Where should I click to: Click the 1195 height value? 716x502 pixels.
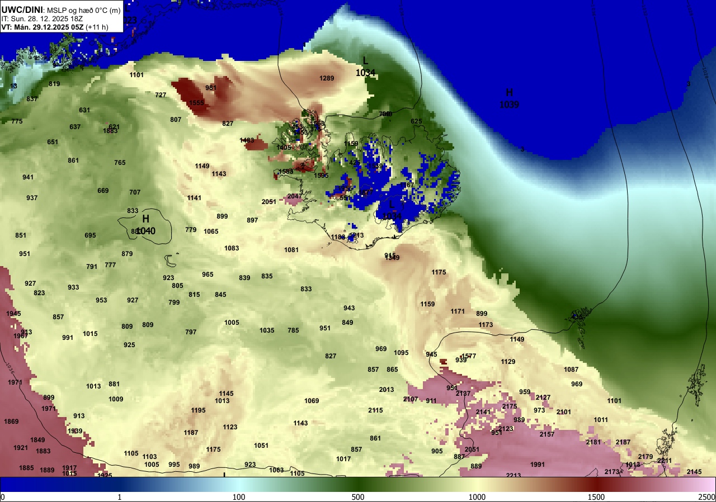pyautogui.click(x=199, y=410)
